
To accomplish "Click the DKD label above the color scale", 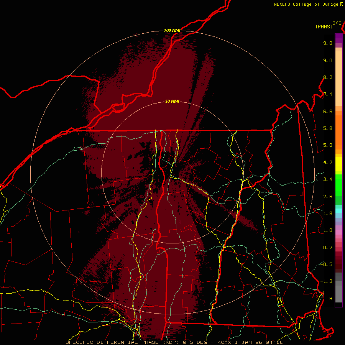I will click(337, 23).
